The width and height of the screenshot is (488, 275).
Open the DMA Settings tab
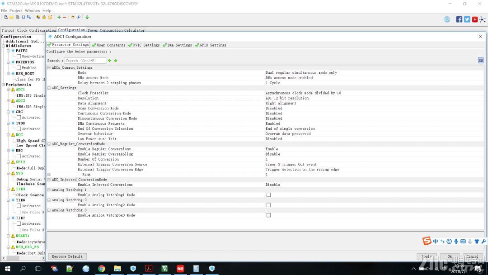178,45
